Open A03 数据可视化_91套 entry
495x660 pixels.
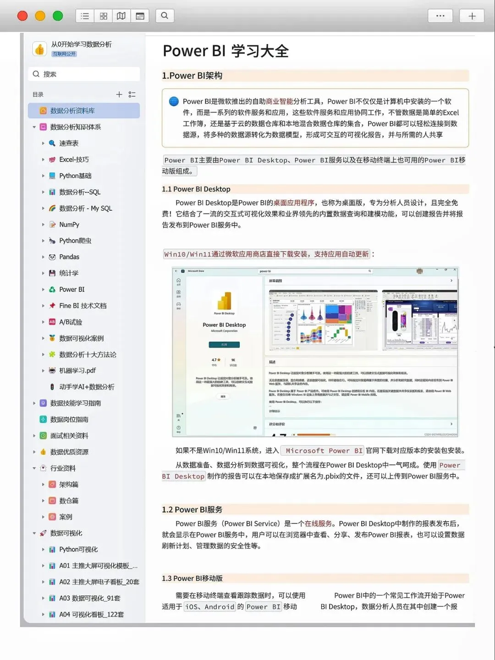(x=90, y=599)
